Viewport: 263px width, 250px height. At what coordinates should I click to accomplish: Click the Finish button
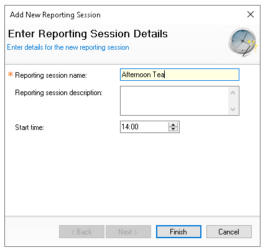[178, 231]
